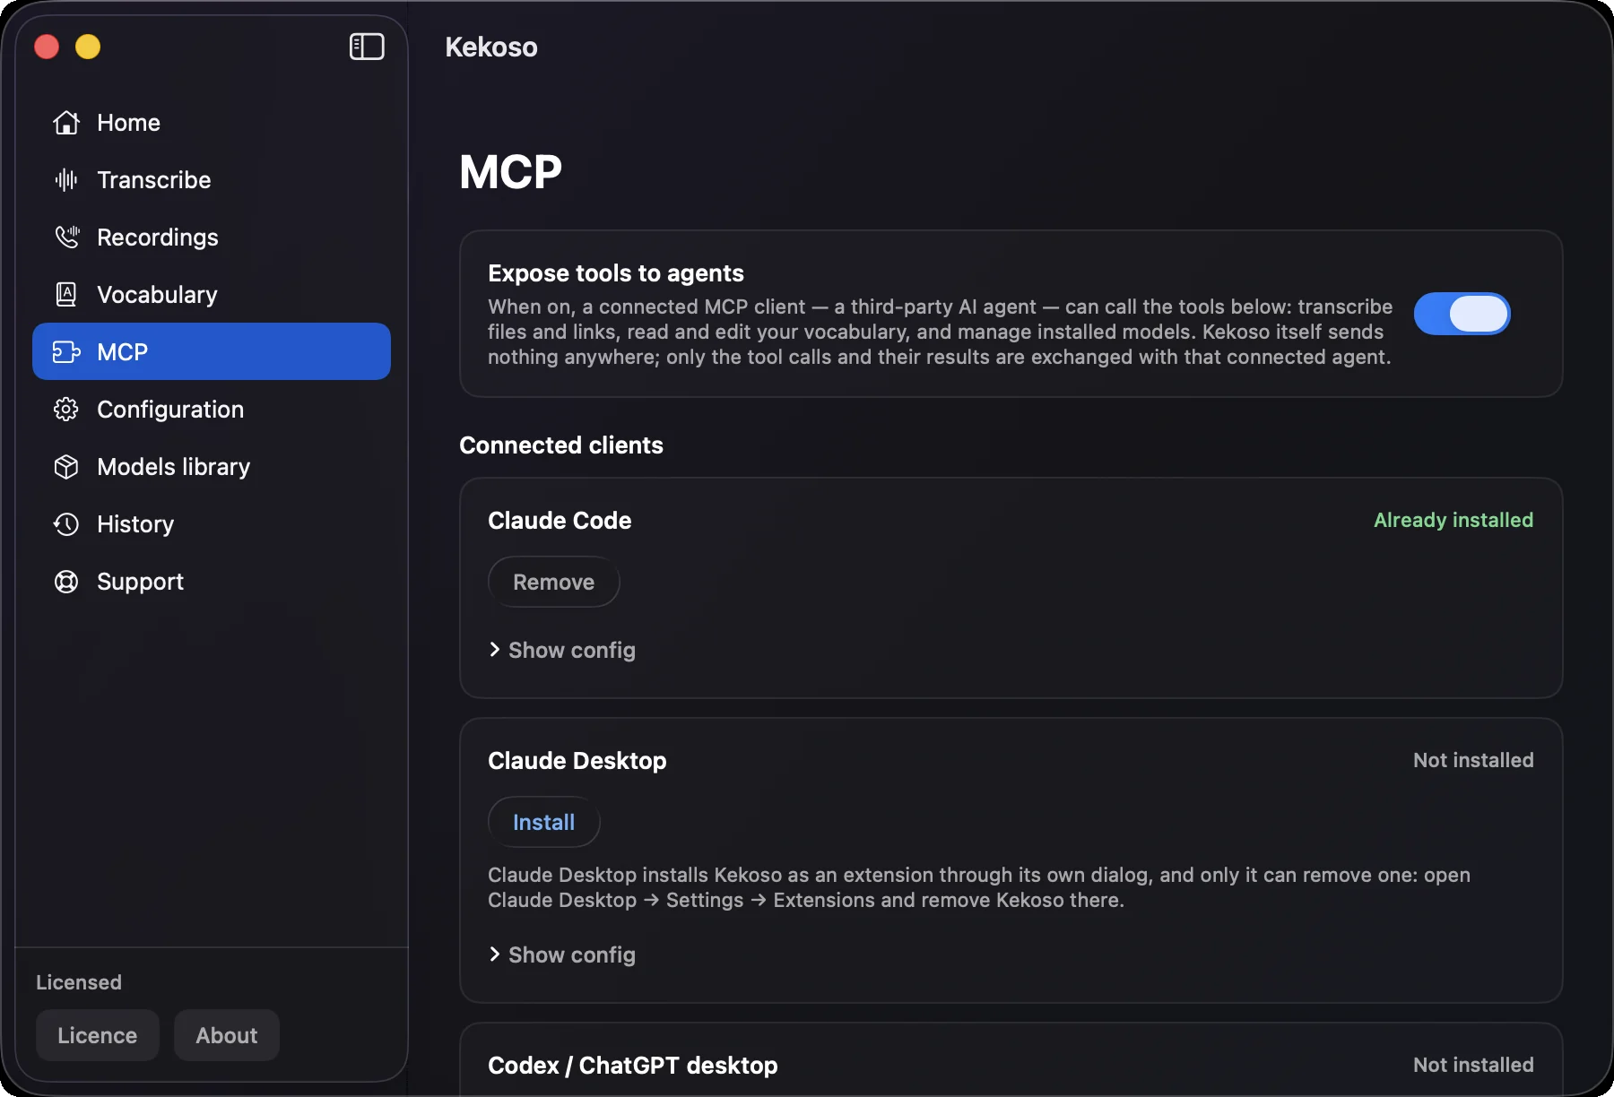Go to Transcribe page
Screen dimensions: 1614x1097
click(212, 180)
